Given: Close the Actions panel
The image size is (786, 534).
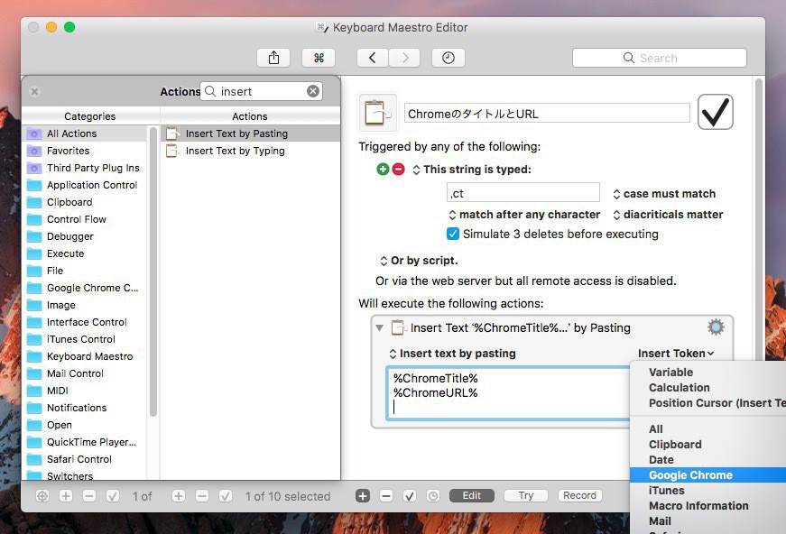Looking at the screenshot, I should coord(34,91).
